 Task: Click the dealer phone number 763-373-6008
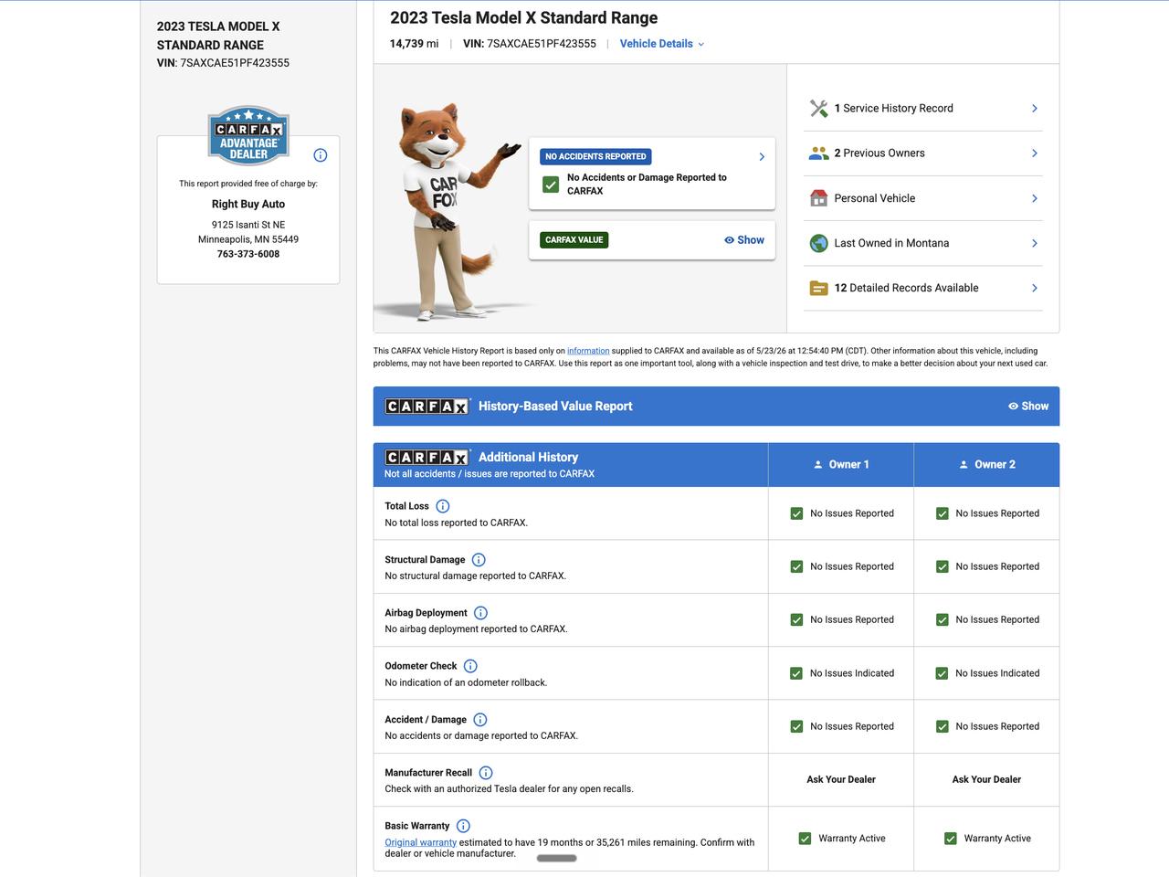(x=248, y=254)
